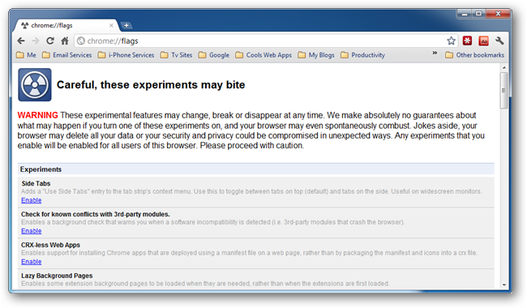Open the red asterisk extension icon

pyautogui.click(x=467, y=41)
